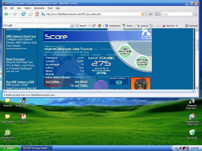Open the Rhapsody Play Music Free shortcut
The image size is (202, 151).
[192, 119]
